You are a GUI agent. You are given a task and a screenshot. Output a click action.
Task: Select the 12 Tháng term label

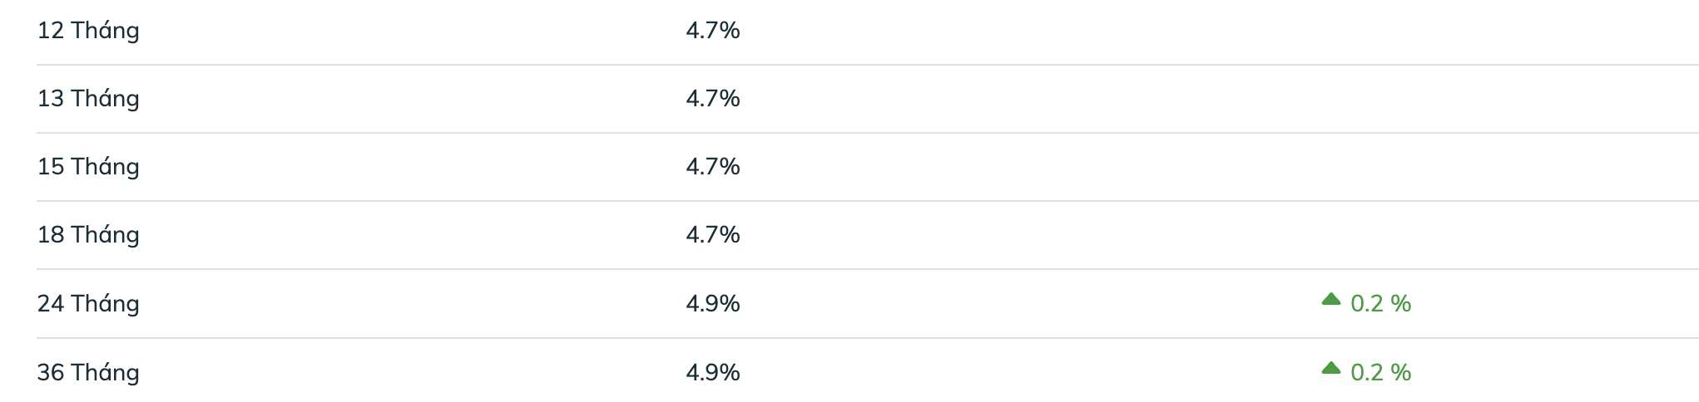[88, 31]
